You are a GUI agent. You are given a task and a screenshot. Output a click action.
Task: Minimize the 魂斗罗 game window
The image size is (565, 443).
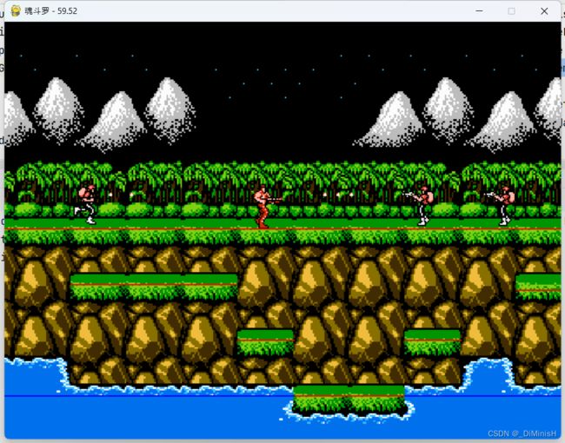coord(479,10)
